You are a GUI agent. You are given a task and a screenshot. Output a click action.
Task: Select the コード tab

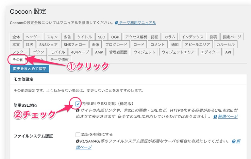[139, 45]
